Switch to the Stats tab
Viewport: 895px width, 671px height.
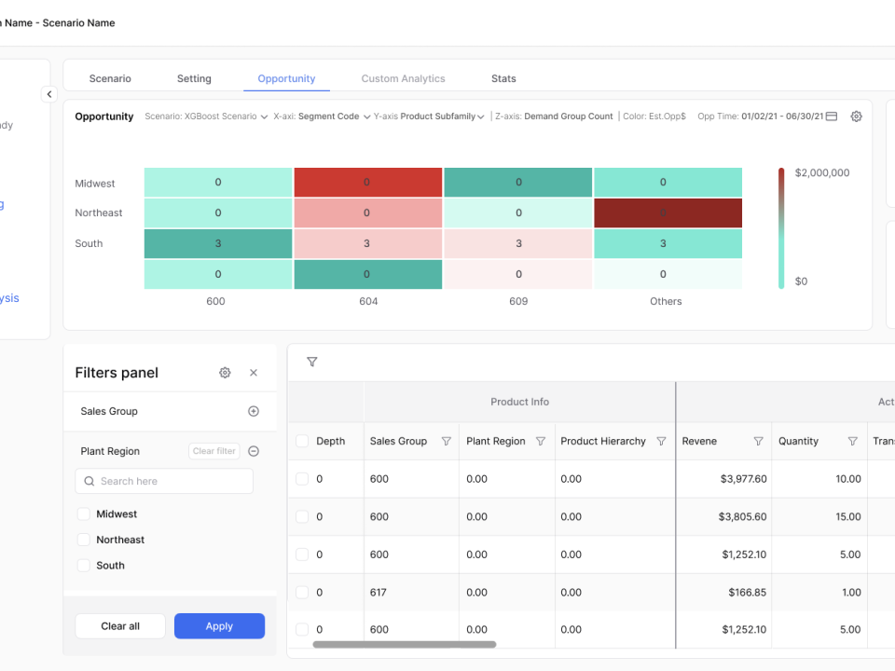(503, 79)
